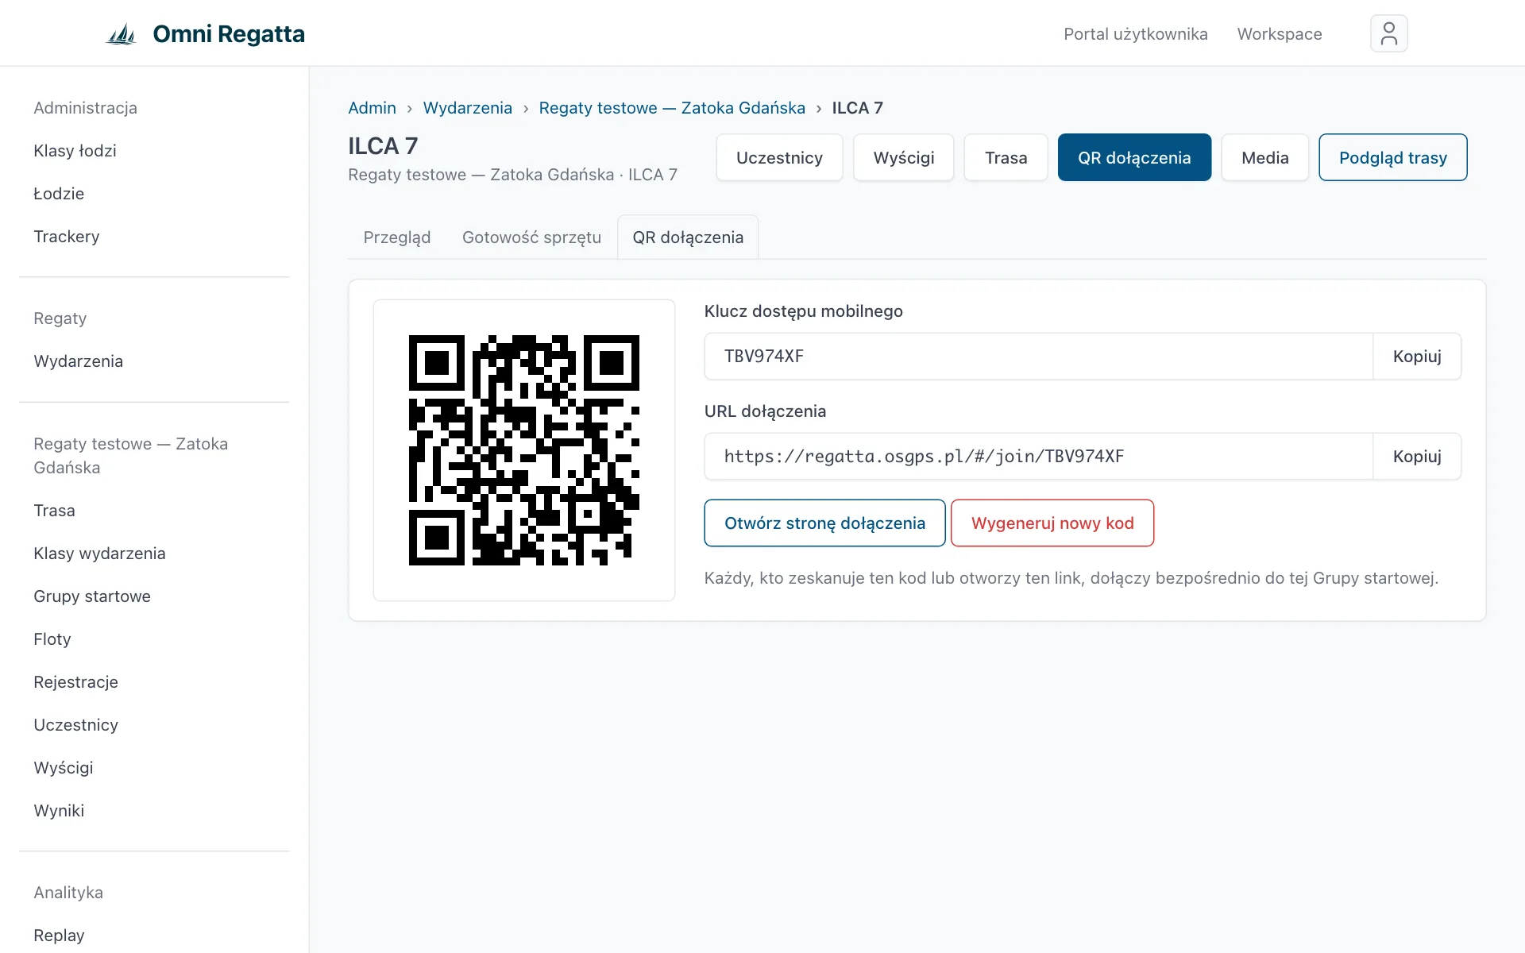Click the Omni Regatta title text
Screen dimensions: 1525x953
point(229,34)
